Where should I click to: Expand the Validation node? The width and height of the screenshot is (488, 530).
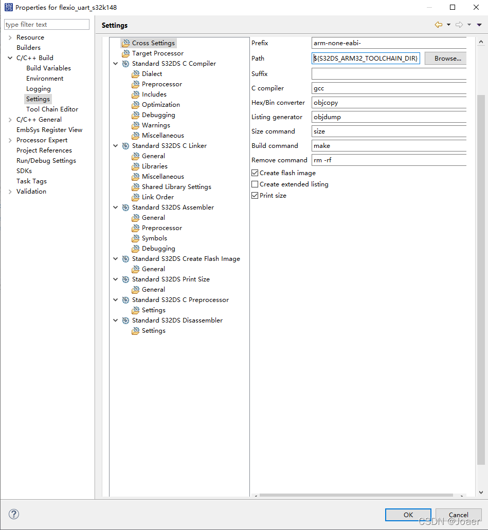click(10, 192)
